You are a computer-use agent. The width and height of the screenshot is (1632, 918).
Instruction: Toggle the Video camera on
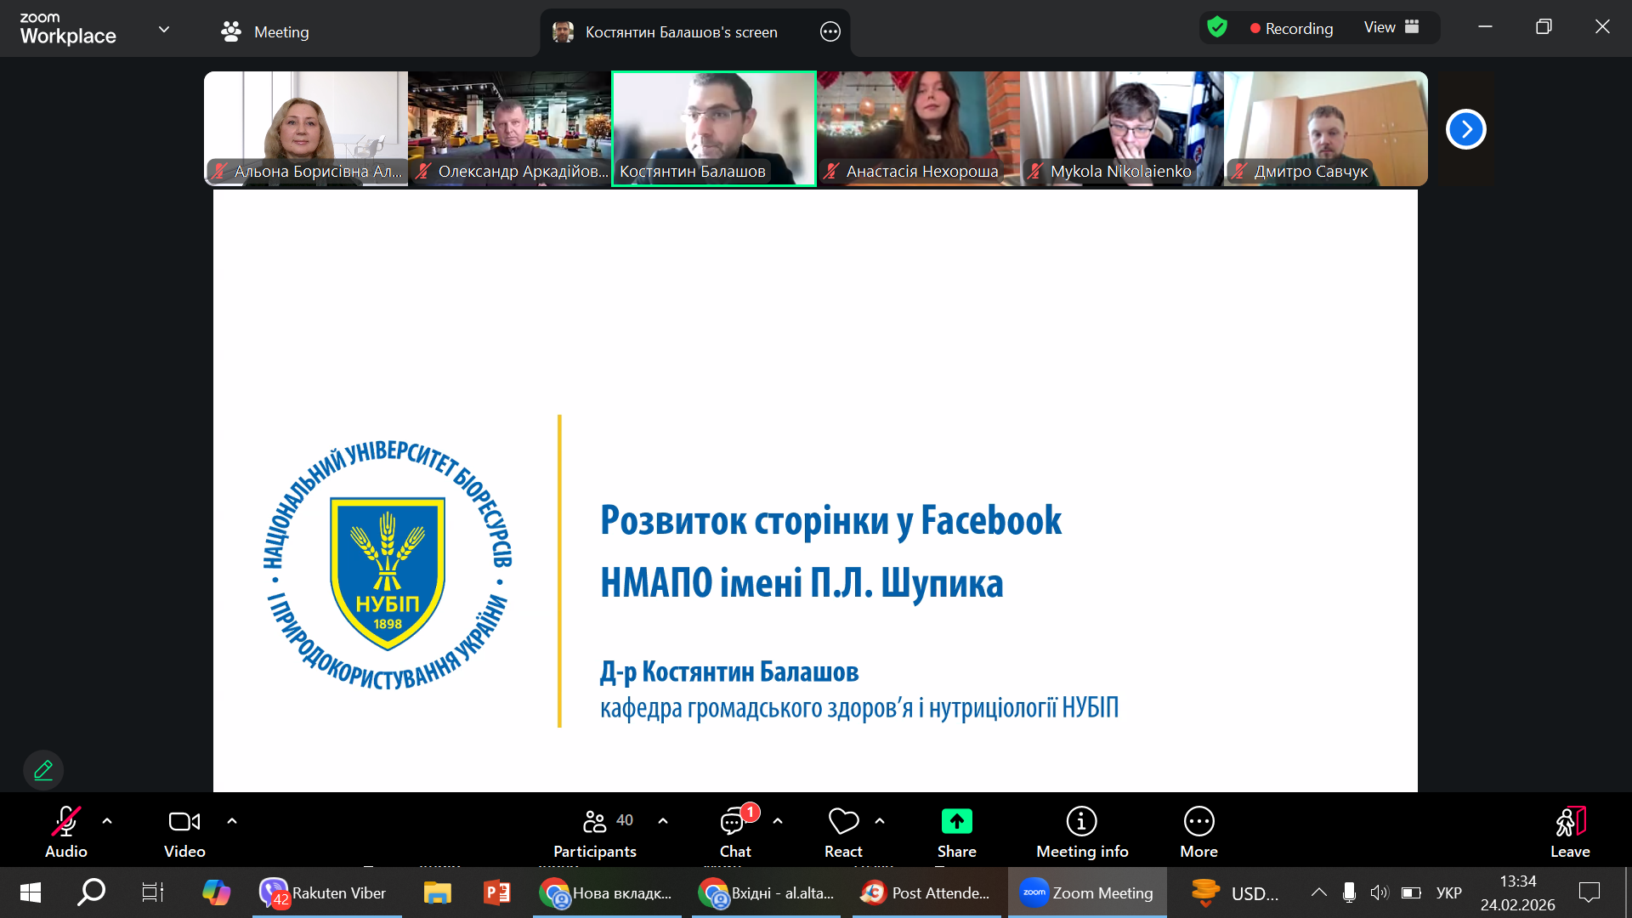(x=184, y=822)
